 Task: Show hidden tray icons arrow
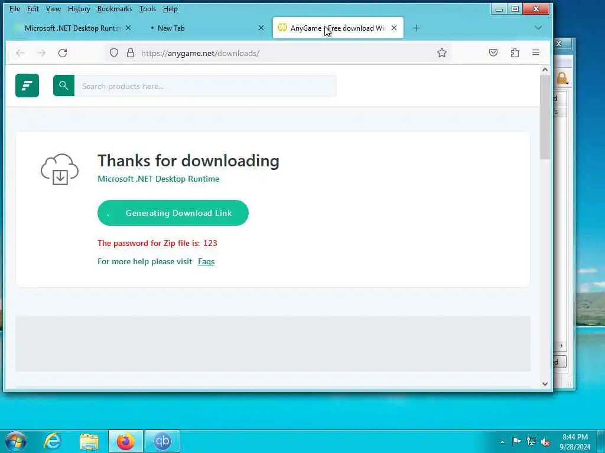[502, 442]
